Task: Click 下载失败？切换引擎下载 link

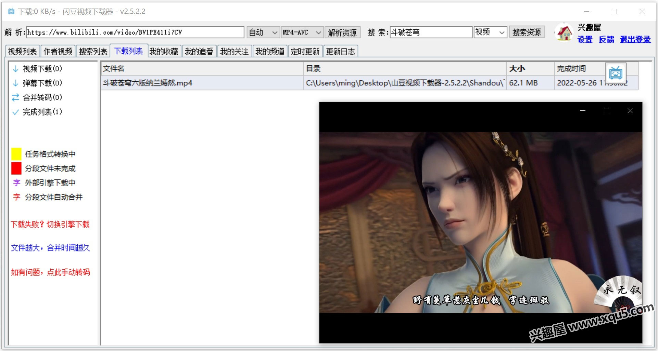Action: coord(50,224)
